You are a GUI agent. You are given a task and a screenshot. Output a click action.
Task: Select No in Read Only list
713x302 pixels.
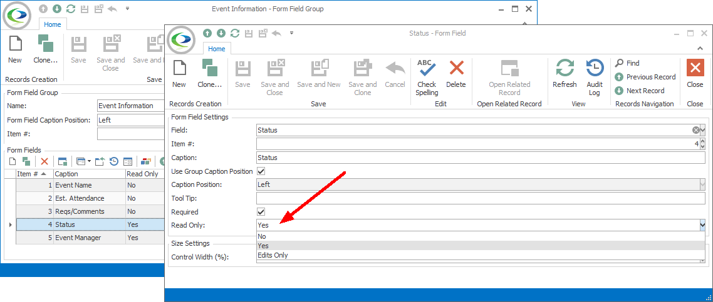(x=481, y=236)
